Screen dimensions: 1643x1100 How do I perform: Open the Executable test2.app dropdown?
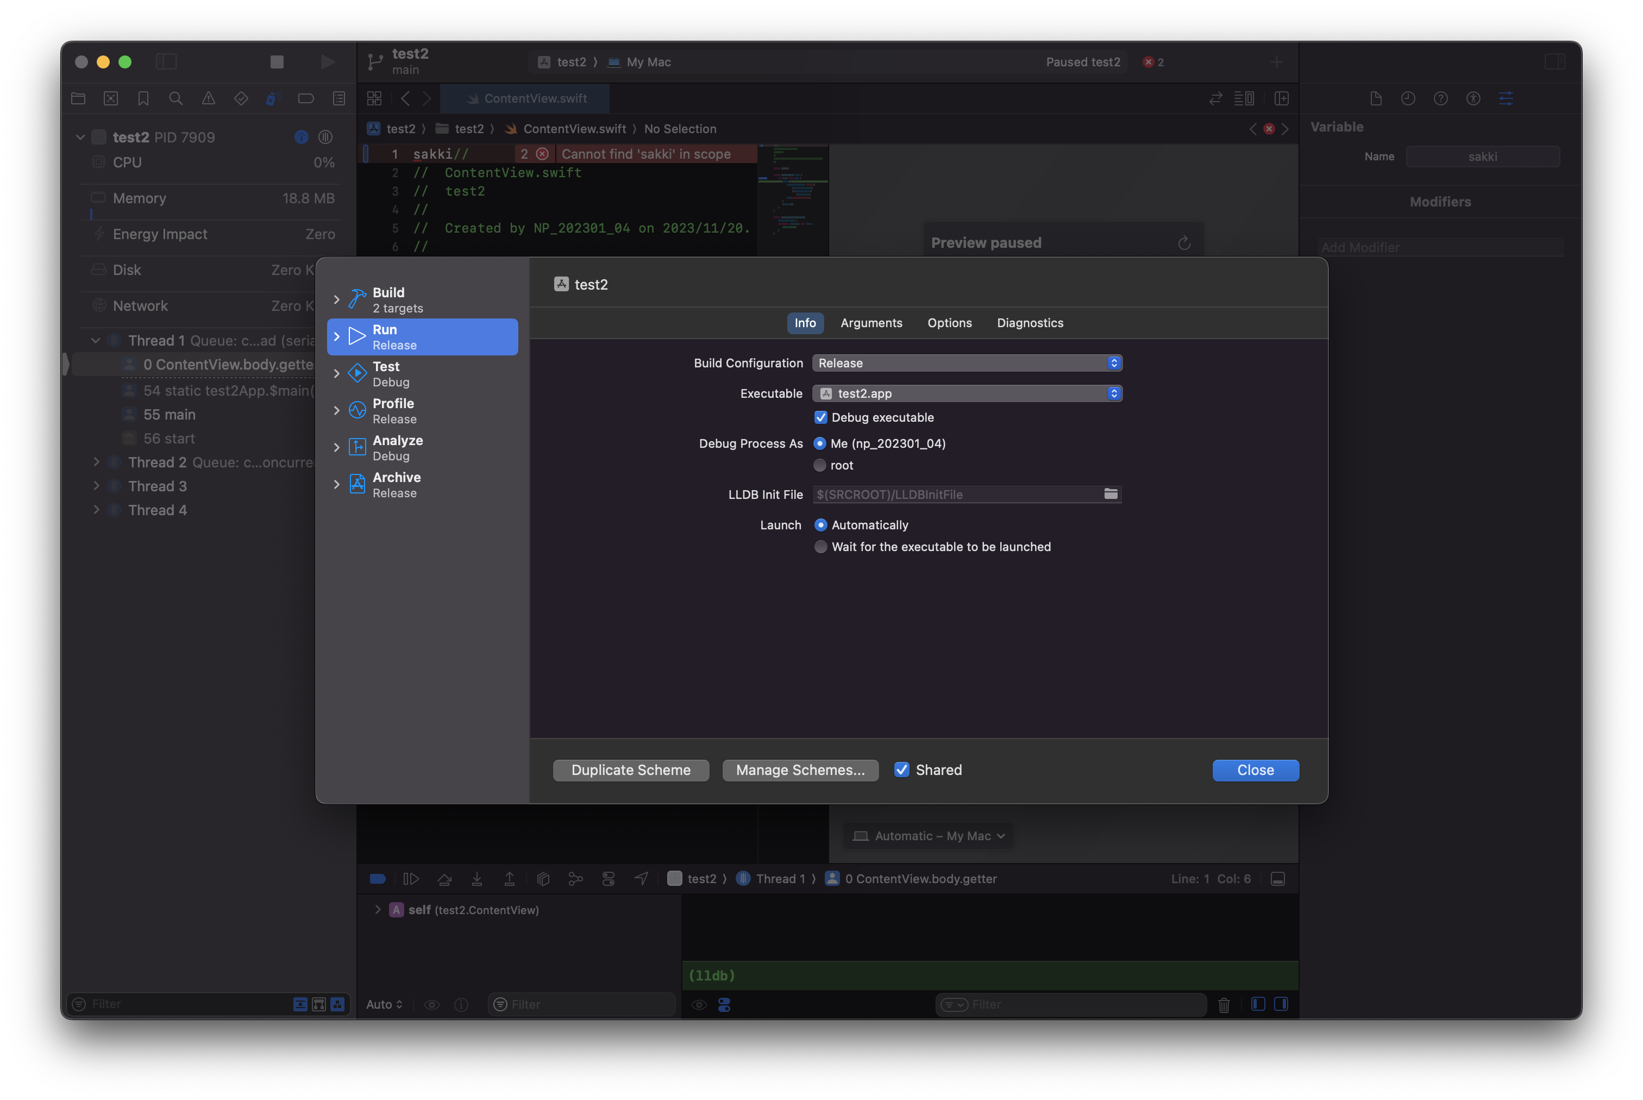(x=967, y=393)
